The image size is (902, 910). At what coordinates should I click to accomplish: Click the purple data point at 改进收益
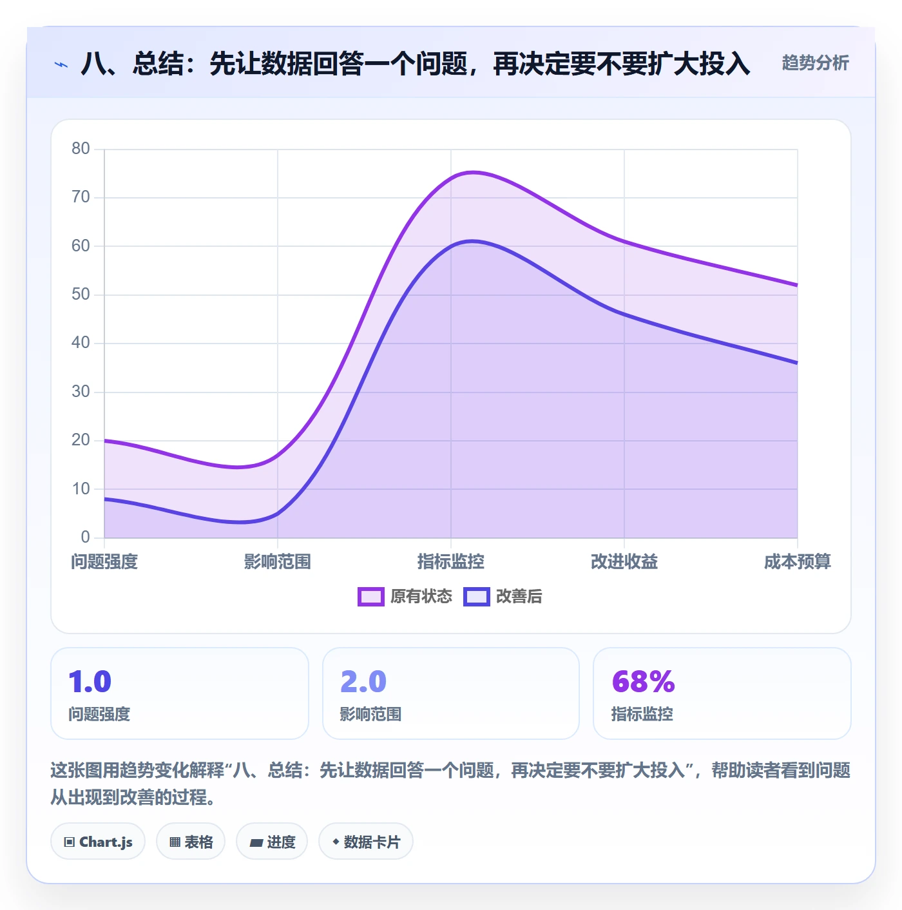click(x=624, y=242)
